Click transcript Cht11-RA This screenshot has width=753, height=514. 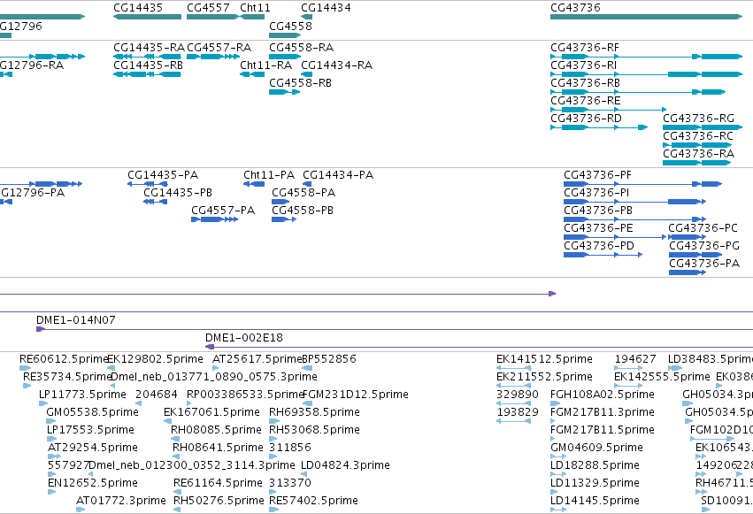pos(265,65)
